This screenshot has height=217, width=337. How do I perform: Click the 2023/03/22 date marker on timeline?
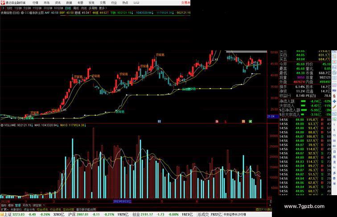(122, 201)
